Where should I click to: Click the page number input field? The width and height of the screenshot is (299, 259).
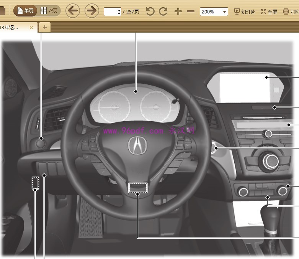113,12
